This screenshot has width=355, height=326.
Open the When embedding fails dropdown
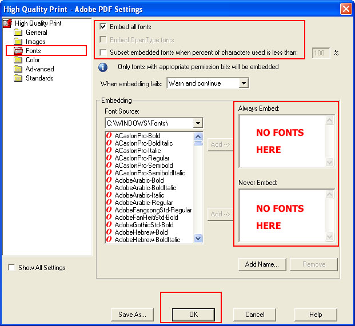click(244, 83)
